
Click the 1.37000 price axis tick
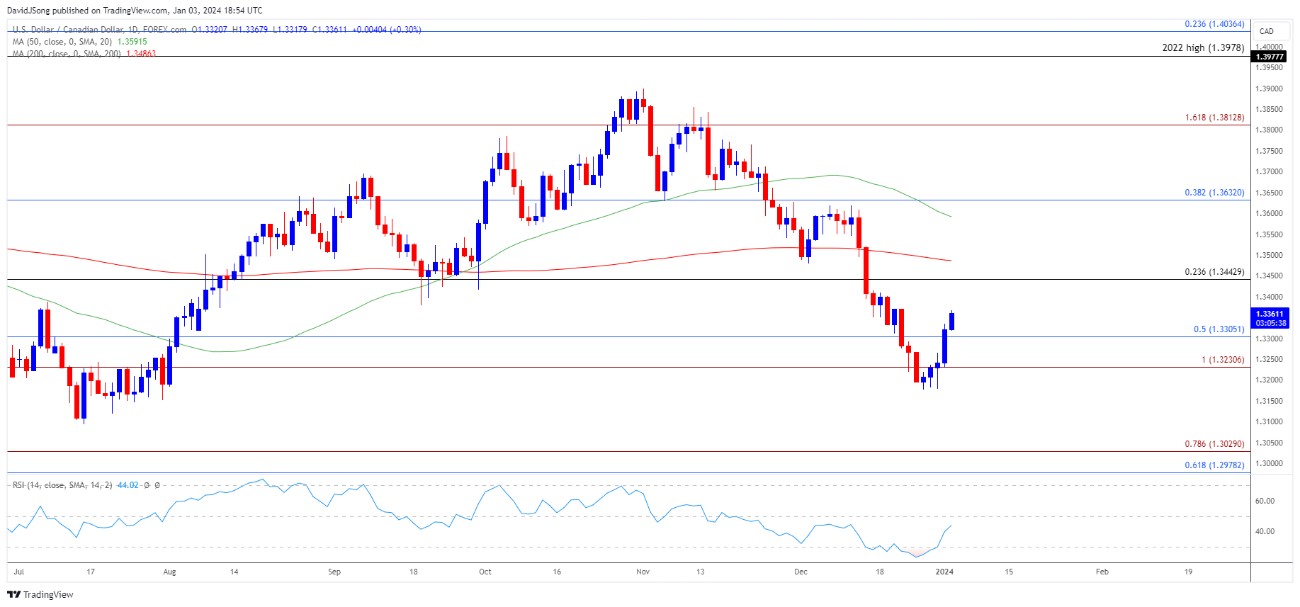1270,172
